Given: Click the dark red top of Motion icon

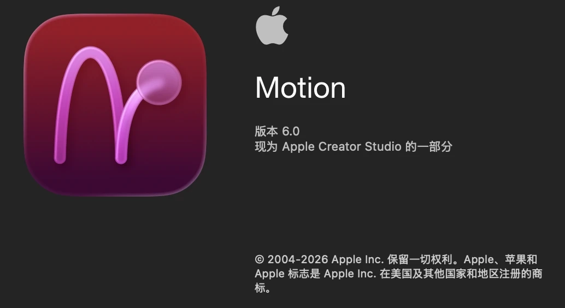Looking at the screenshot, I should point(115,29).
